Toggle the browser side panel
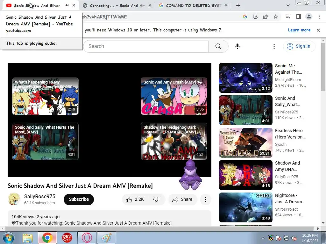Image resolution: width=326 pixels, height=244 pixels. click(x=299, y=17)
